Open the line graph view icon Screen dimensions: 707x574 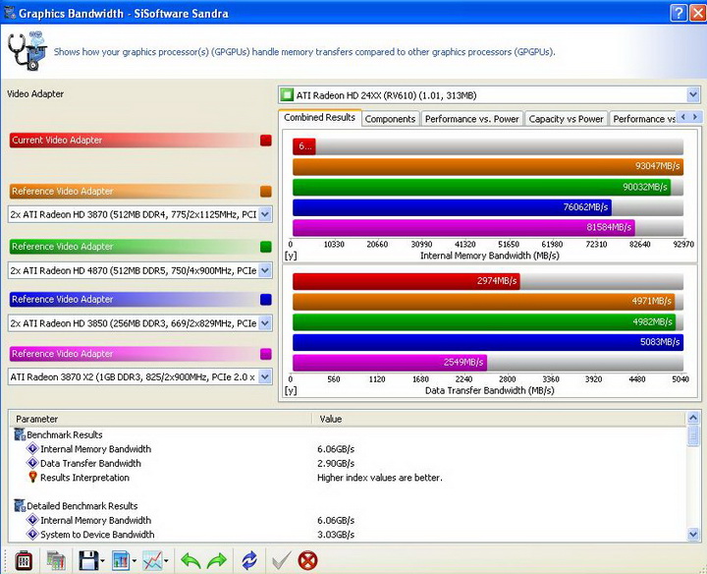152,561
